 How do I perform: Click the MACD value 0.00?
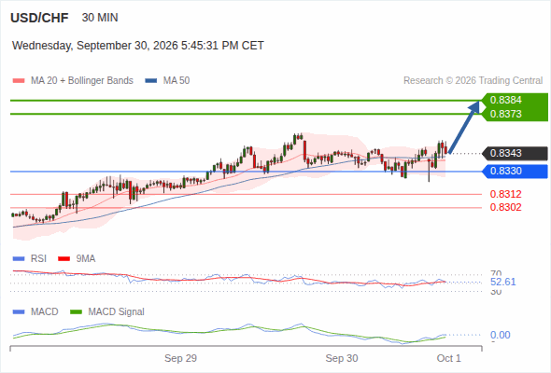point(500,335)
